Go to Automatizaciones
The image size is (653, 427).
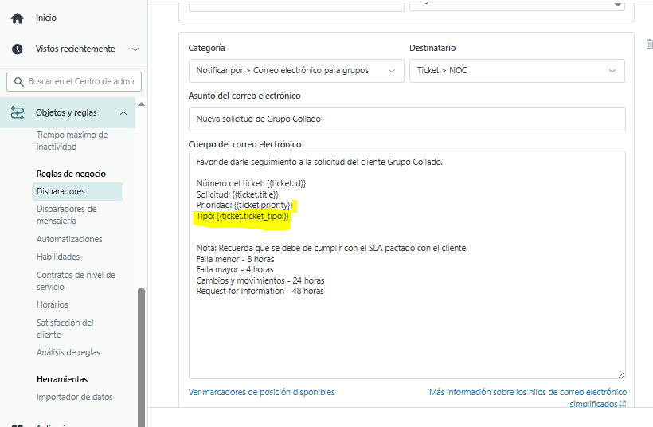pos(69,239)
